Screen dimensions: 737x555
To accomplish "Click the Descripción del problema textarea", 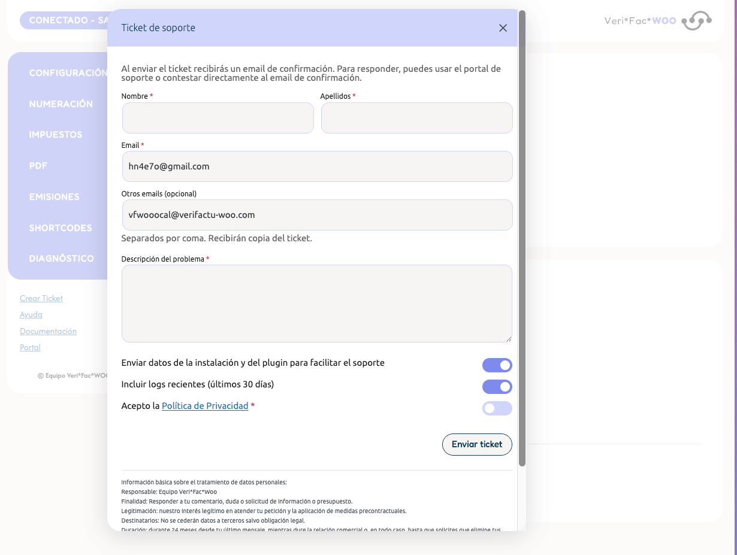I will (x=317, y=304).
